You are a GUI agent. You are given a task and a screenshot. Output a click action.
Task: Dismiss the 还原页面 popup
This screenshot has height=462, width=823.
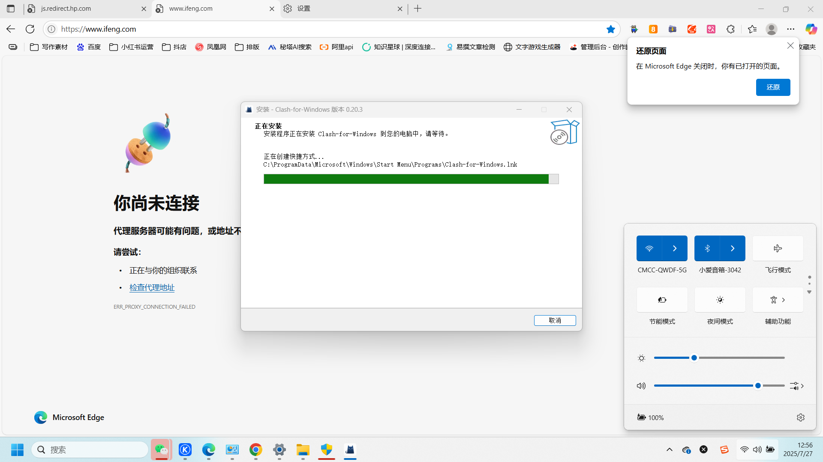tap(790, 46)
